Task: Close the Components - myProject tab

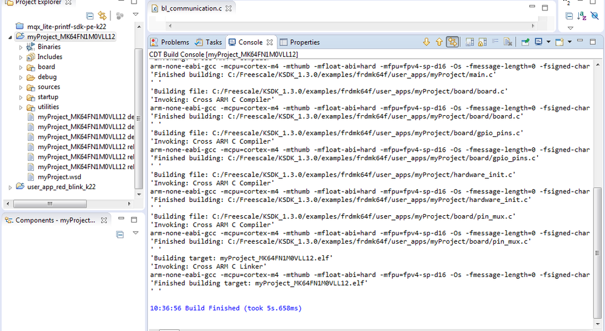Action: pyautogui.click(x=104, y=220)
